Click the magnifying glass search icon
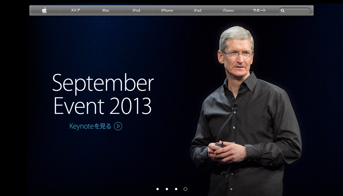Screen dimensions: 343x196 [283, 11]
